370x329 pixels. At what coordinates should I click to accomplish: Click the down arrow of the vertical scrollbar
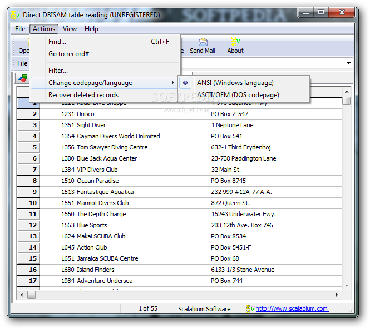(x=347, y=286)
